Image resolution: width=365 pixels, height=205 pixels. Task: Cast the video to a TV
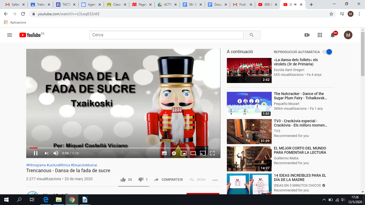(203, 153)
